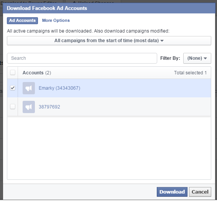Click the Emarky account megaphone icon
The image size is (217, 202).
point(29,88)
